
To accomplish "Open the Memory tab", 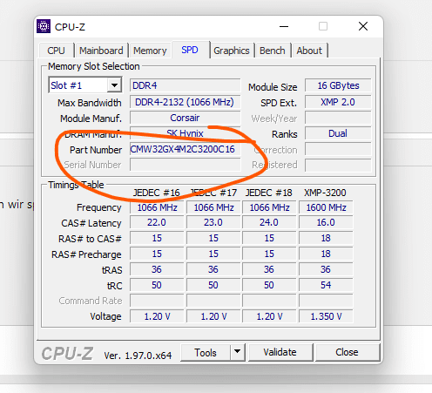I will [x=150, y=51].
